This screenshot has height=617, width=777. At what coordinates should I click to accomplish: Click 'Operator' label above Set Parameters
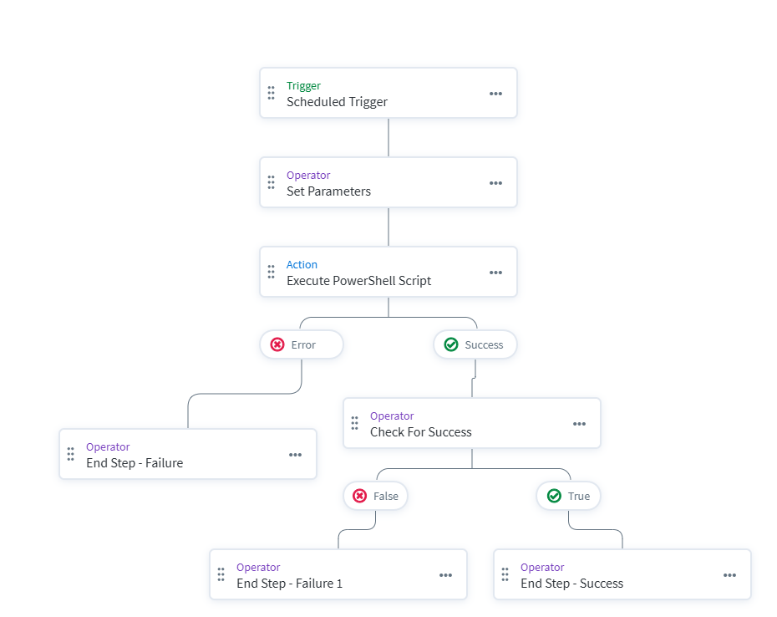click(x=308, y=175)
